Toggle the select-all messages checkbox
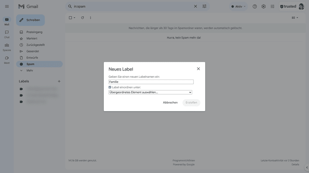Screen dimensions: 309x173 tap(70, 18)
